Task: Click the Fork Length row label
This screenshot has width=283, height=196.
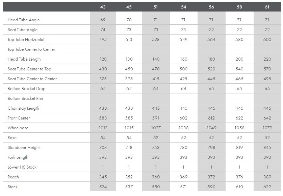Action: (x=18, y=157)
